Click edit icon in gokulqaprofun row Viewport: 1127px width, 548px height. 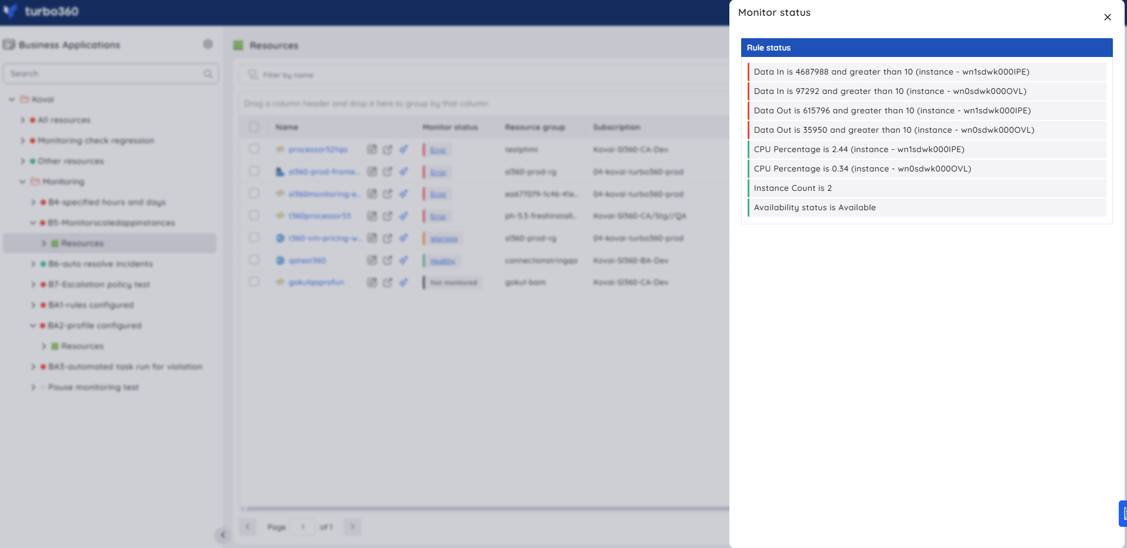pyautogui.click(x=372, y=282)
